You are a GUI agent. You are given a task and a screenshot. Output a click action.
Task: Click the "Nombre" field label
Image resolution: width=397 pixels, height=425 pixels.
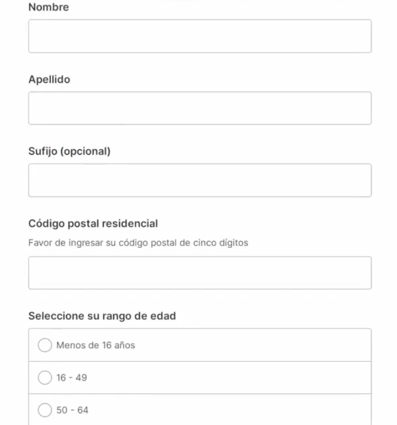[x=48, y=7]
